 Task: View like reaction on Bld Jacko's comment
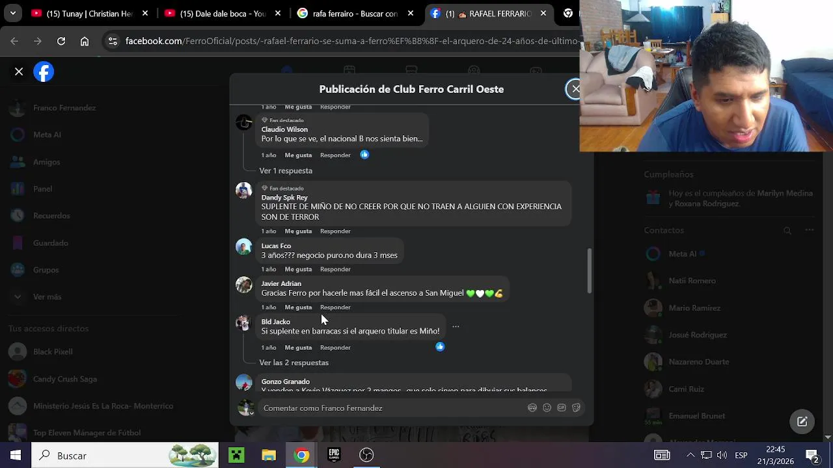(x=440, y=347)
